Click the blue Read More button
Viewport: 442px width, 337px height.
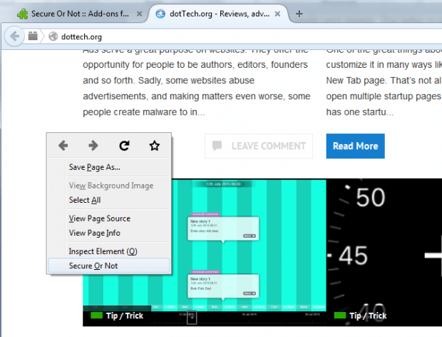pyautogui.click(x=355, y=146)
